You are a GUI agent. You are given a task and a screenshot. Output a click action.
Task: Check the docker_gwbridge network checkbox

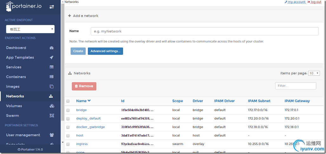point(68,127)
